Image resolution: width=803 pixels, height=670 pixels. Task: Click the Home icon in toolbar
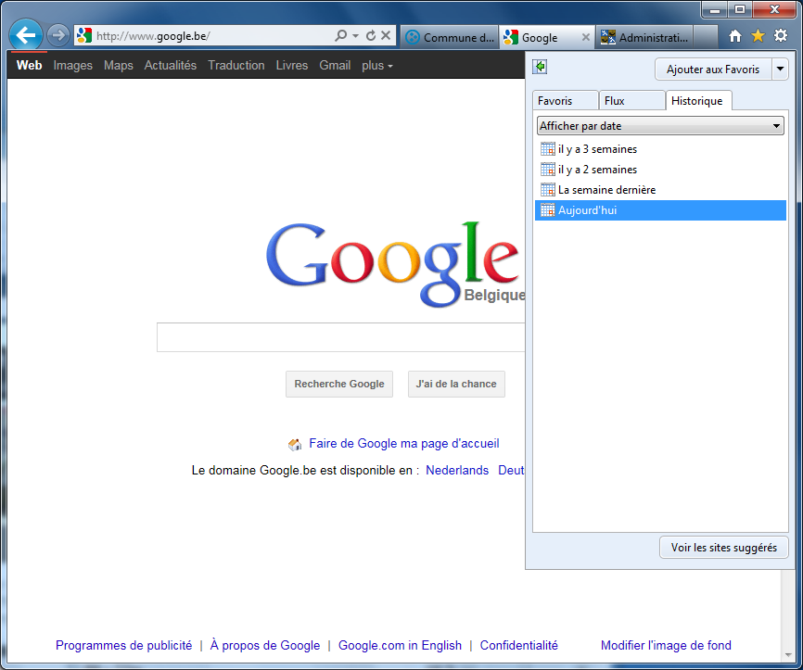[735, 36]
